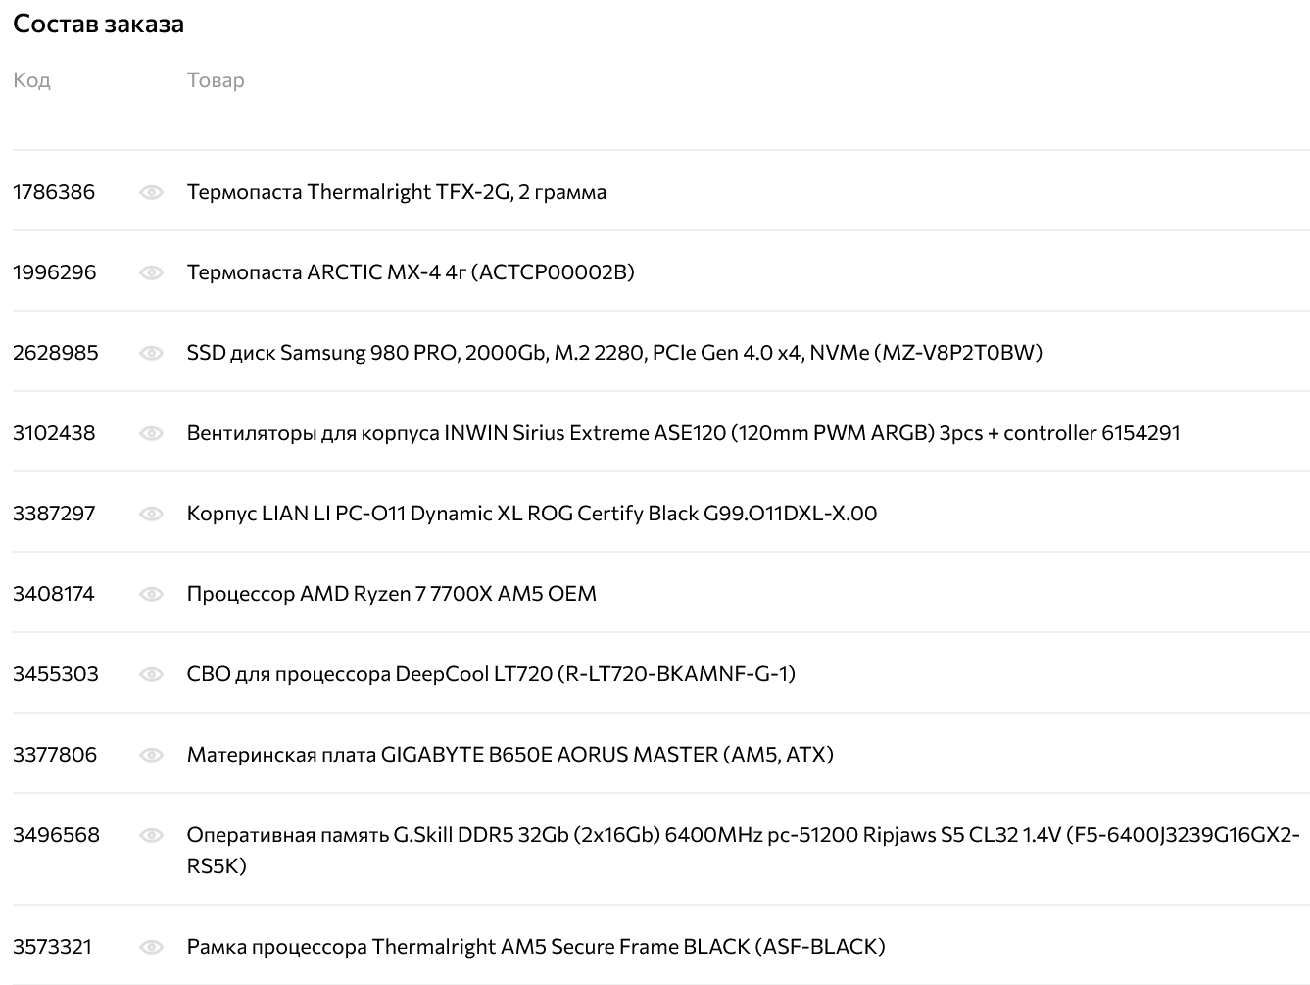The height and width of the screenshot is (985, 1310).
Task: Select product code 3408174
Action: (x=54, y=594)
